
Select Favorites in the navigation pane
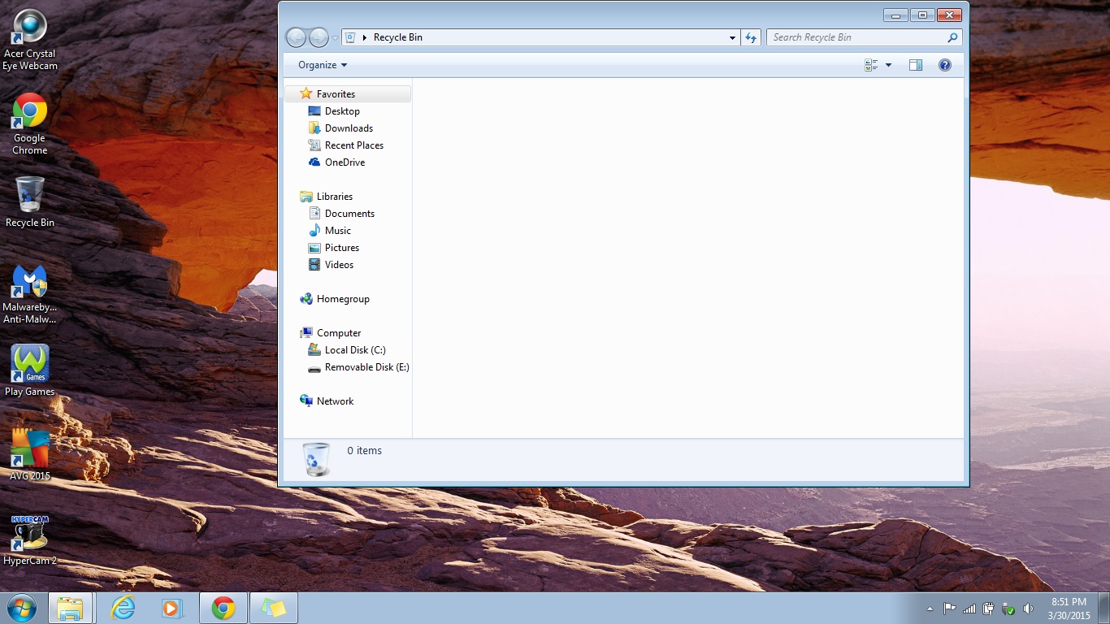point(349,94)
